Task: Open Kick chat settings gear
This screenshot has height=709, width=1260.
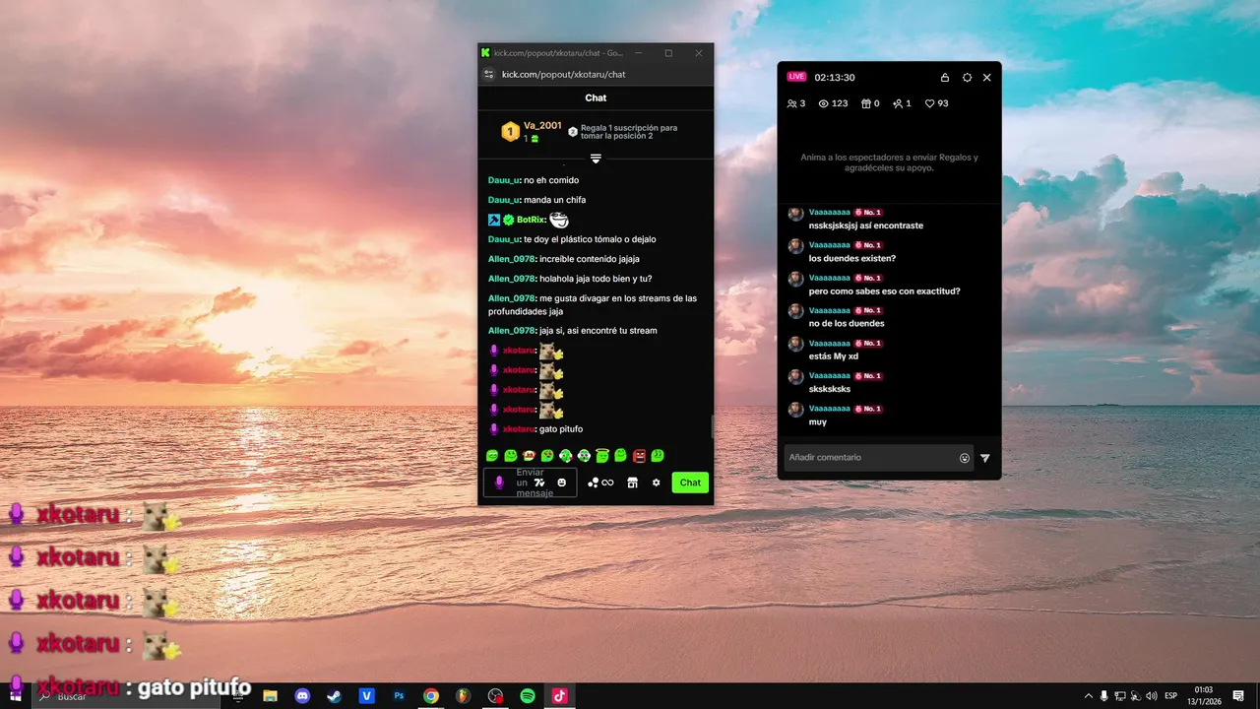Action: click(x=657, y=483)
